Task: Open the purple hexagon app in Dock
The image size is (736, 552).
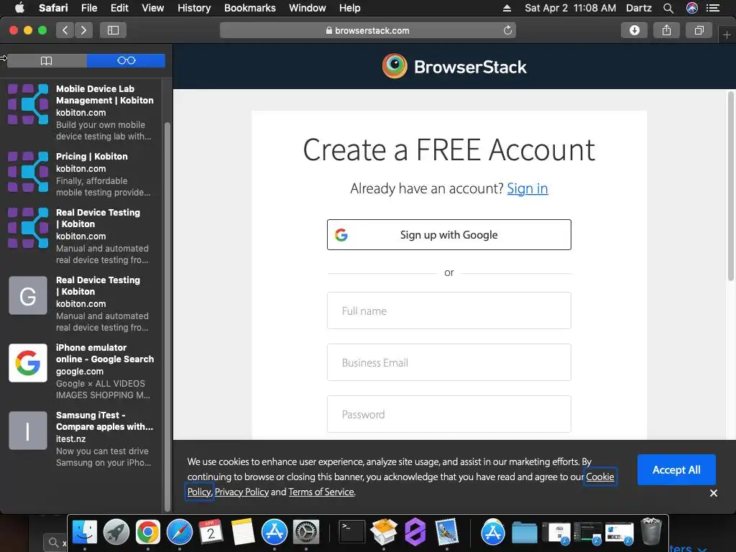Action: (415, 533)
